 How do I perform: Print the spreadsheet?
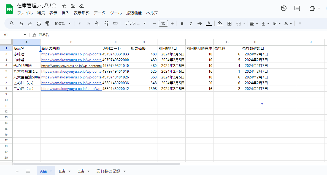(x=39, y=24)
